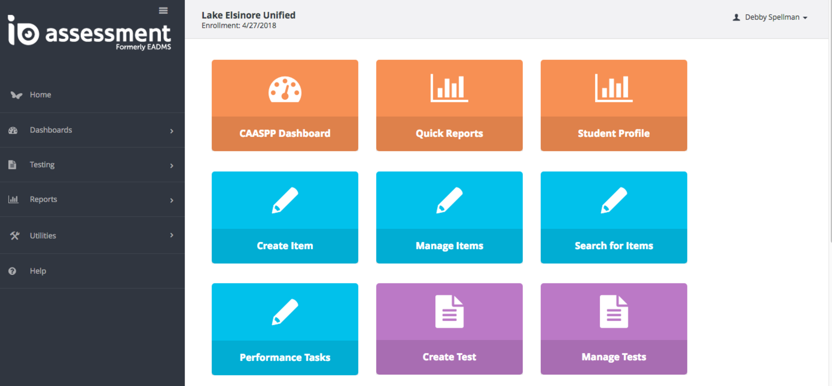Click the Create Item pencil icon
Screen dimensions: 832x386
(285, 200)
